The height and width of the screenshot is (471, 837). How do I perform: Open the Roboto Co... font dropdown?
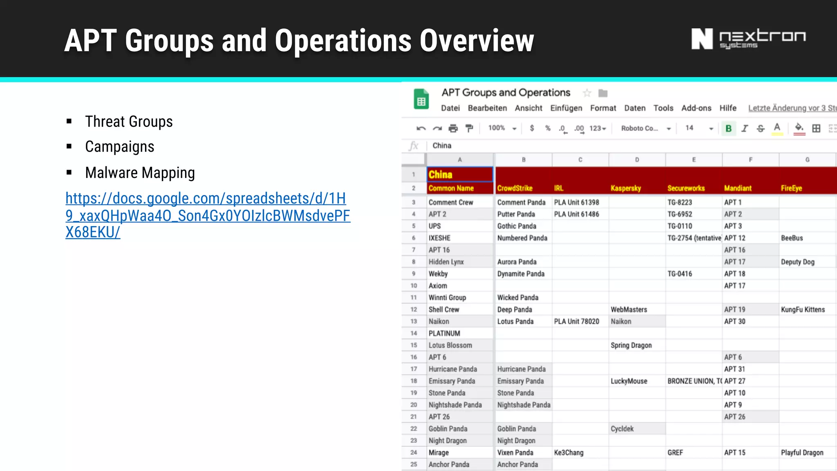coord(646,128)
